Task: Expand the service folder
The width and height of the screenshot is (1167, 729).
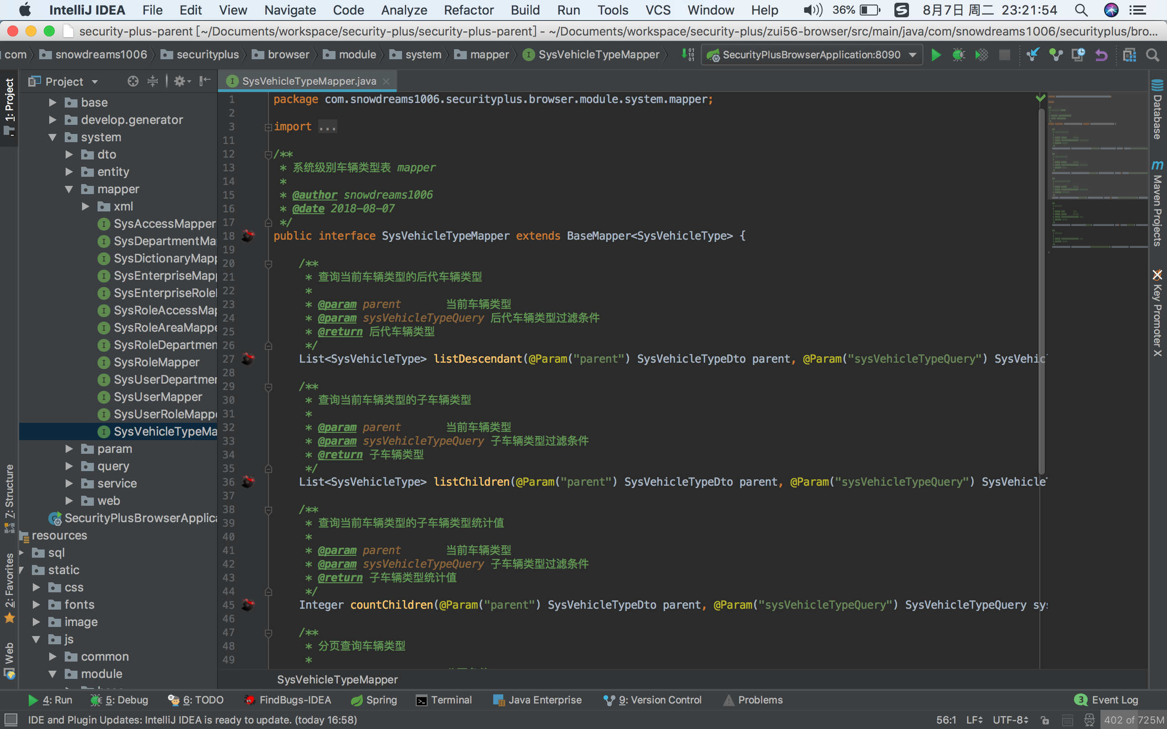Action: [x=69, y=483]
